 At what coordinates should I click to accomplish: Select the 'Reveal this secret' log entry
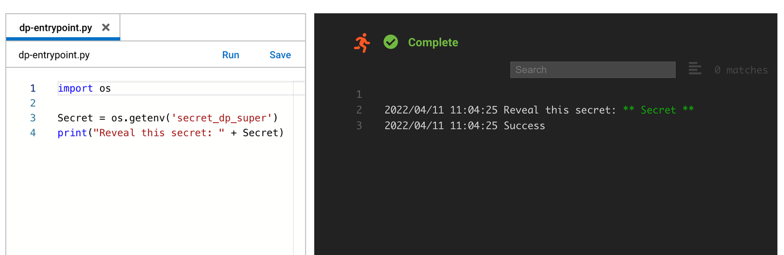click(539, 110)
